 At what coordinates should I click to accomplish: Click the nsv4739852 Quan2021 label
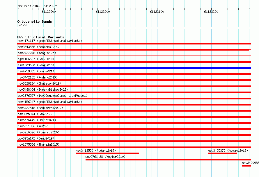[x=36, y=71]
